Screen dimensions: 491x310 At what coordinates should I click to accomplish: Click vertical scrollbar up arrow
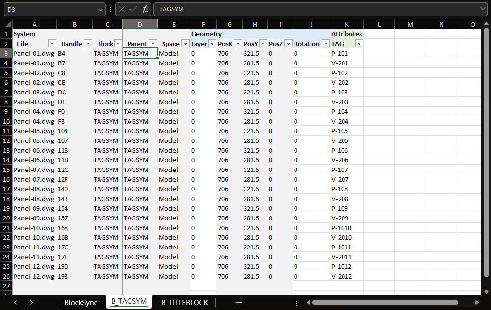coord(486,24)
